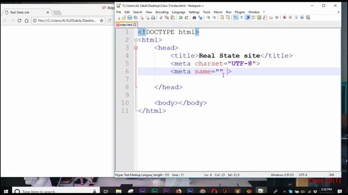Toggle Word Wrap in the toolbar

pyautogui.click(x=235, y=18)
